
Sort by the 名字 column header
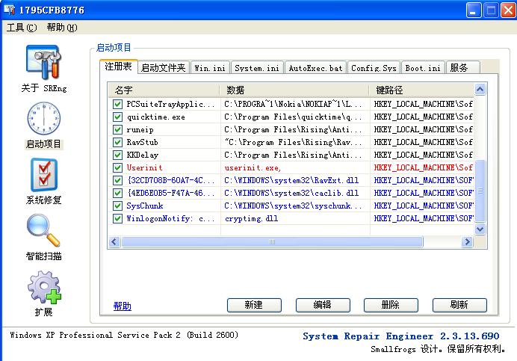tap(164, 90)
